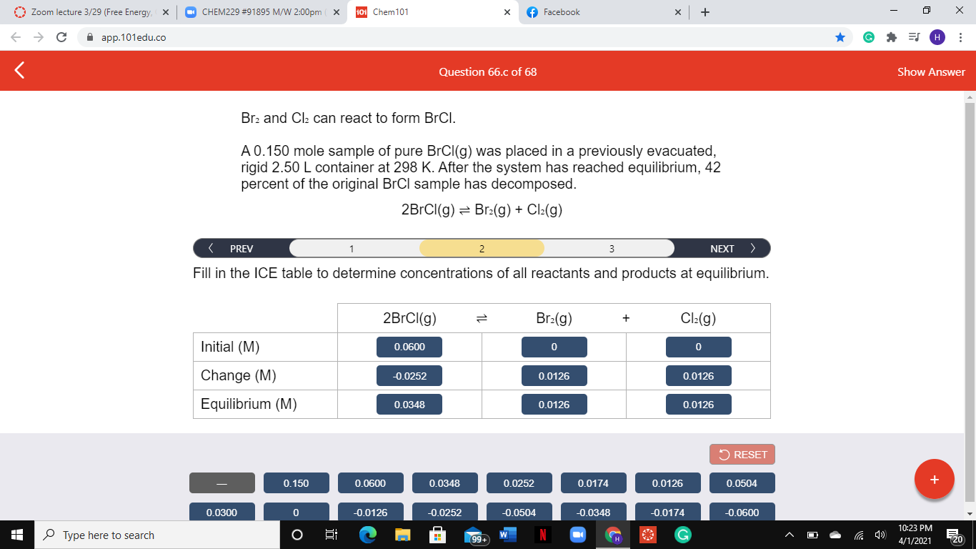This screenshot has height=549, width=976.
Task: Switch to CHEM229 #91895 tab
Action: pos(261,12)
